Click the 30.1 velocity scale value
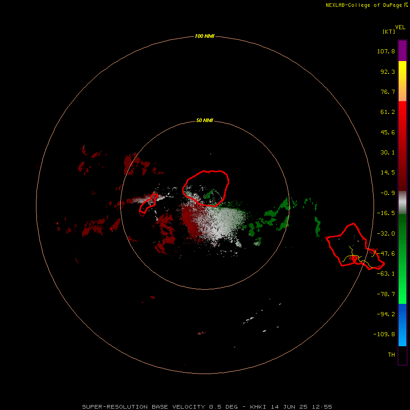This screenshot has width=410, height=410. pyautogui.click(x=388, y=153)
